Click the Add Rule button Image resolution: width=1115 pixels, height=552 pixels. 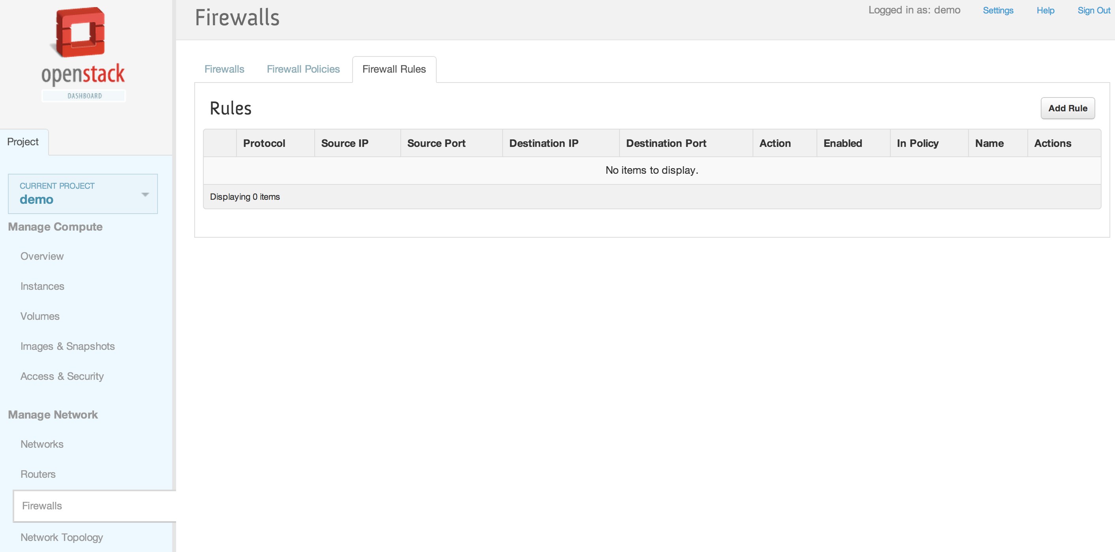[1067, 108]
